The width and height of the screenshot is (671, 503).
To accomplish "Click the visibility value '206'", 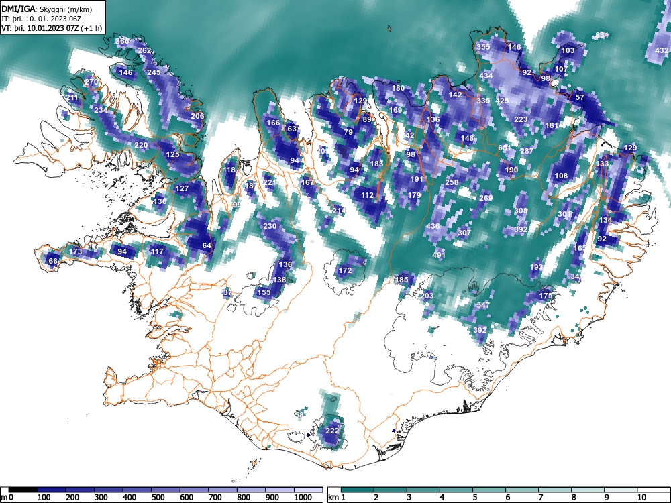I will [197, 116].
